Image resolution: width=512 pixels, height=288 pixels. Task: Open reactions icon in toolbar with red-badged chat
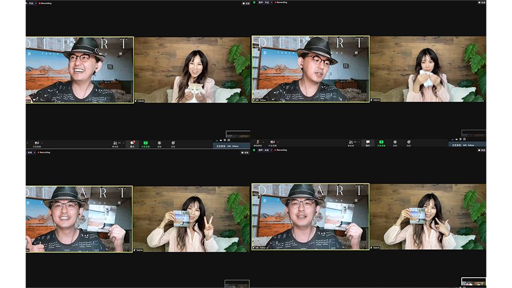[173, 143]
